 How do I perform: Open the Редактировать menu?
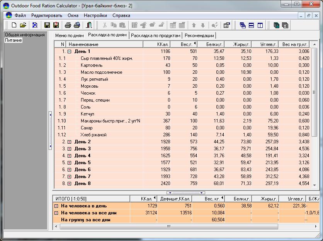46,15
